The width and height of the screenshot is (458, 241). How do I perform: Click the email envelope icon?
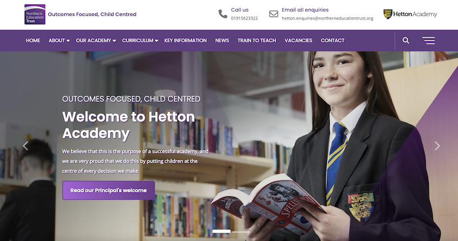click(274, 14)
